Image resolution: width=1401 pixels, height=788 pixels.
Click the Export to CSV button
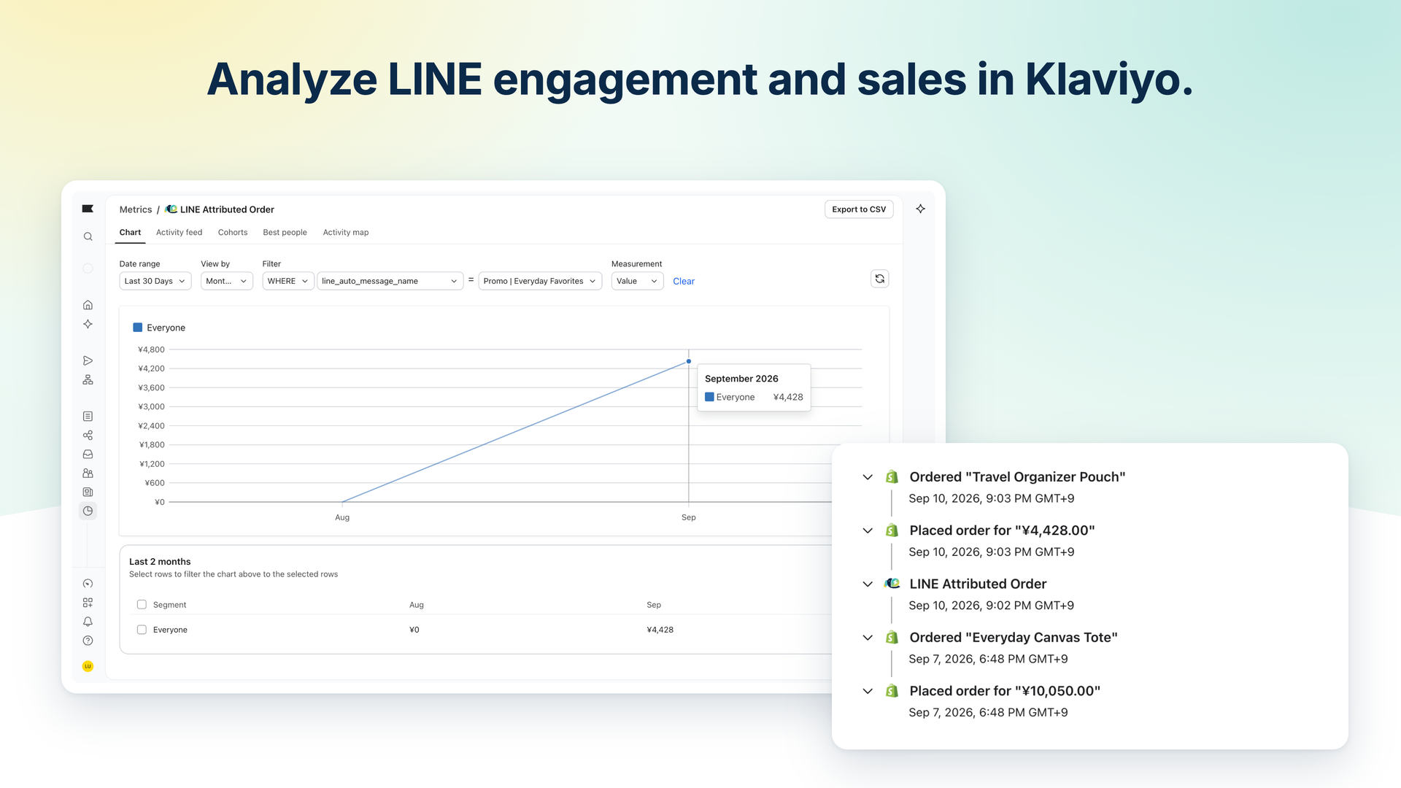click(859, 209)
